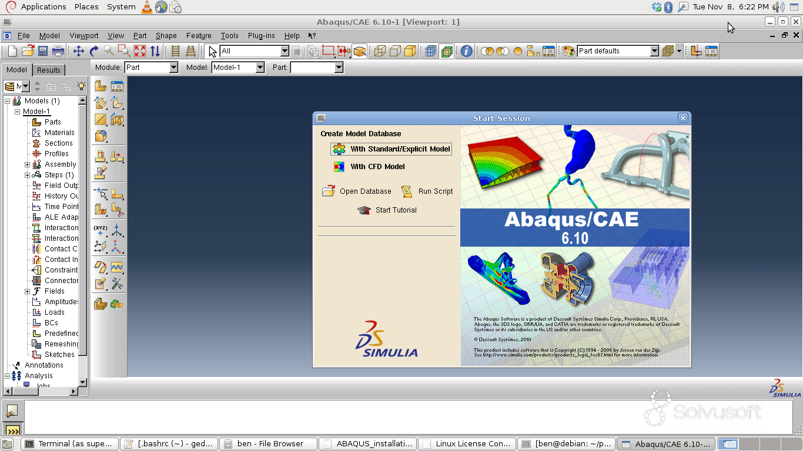Screen dimensions: 803x451
Task: Click the Bluetooth icon in top panel
Action: (x=668, y=7)
